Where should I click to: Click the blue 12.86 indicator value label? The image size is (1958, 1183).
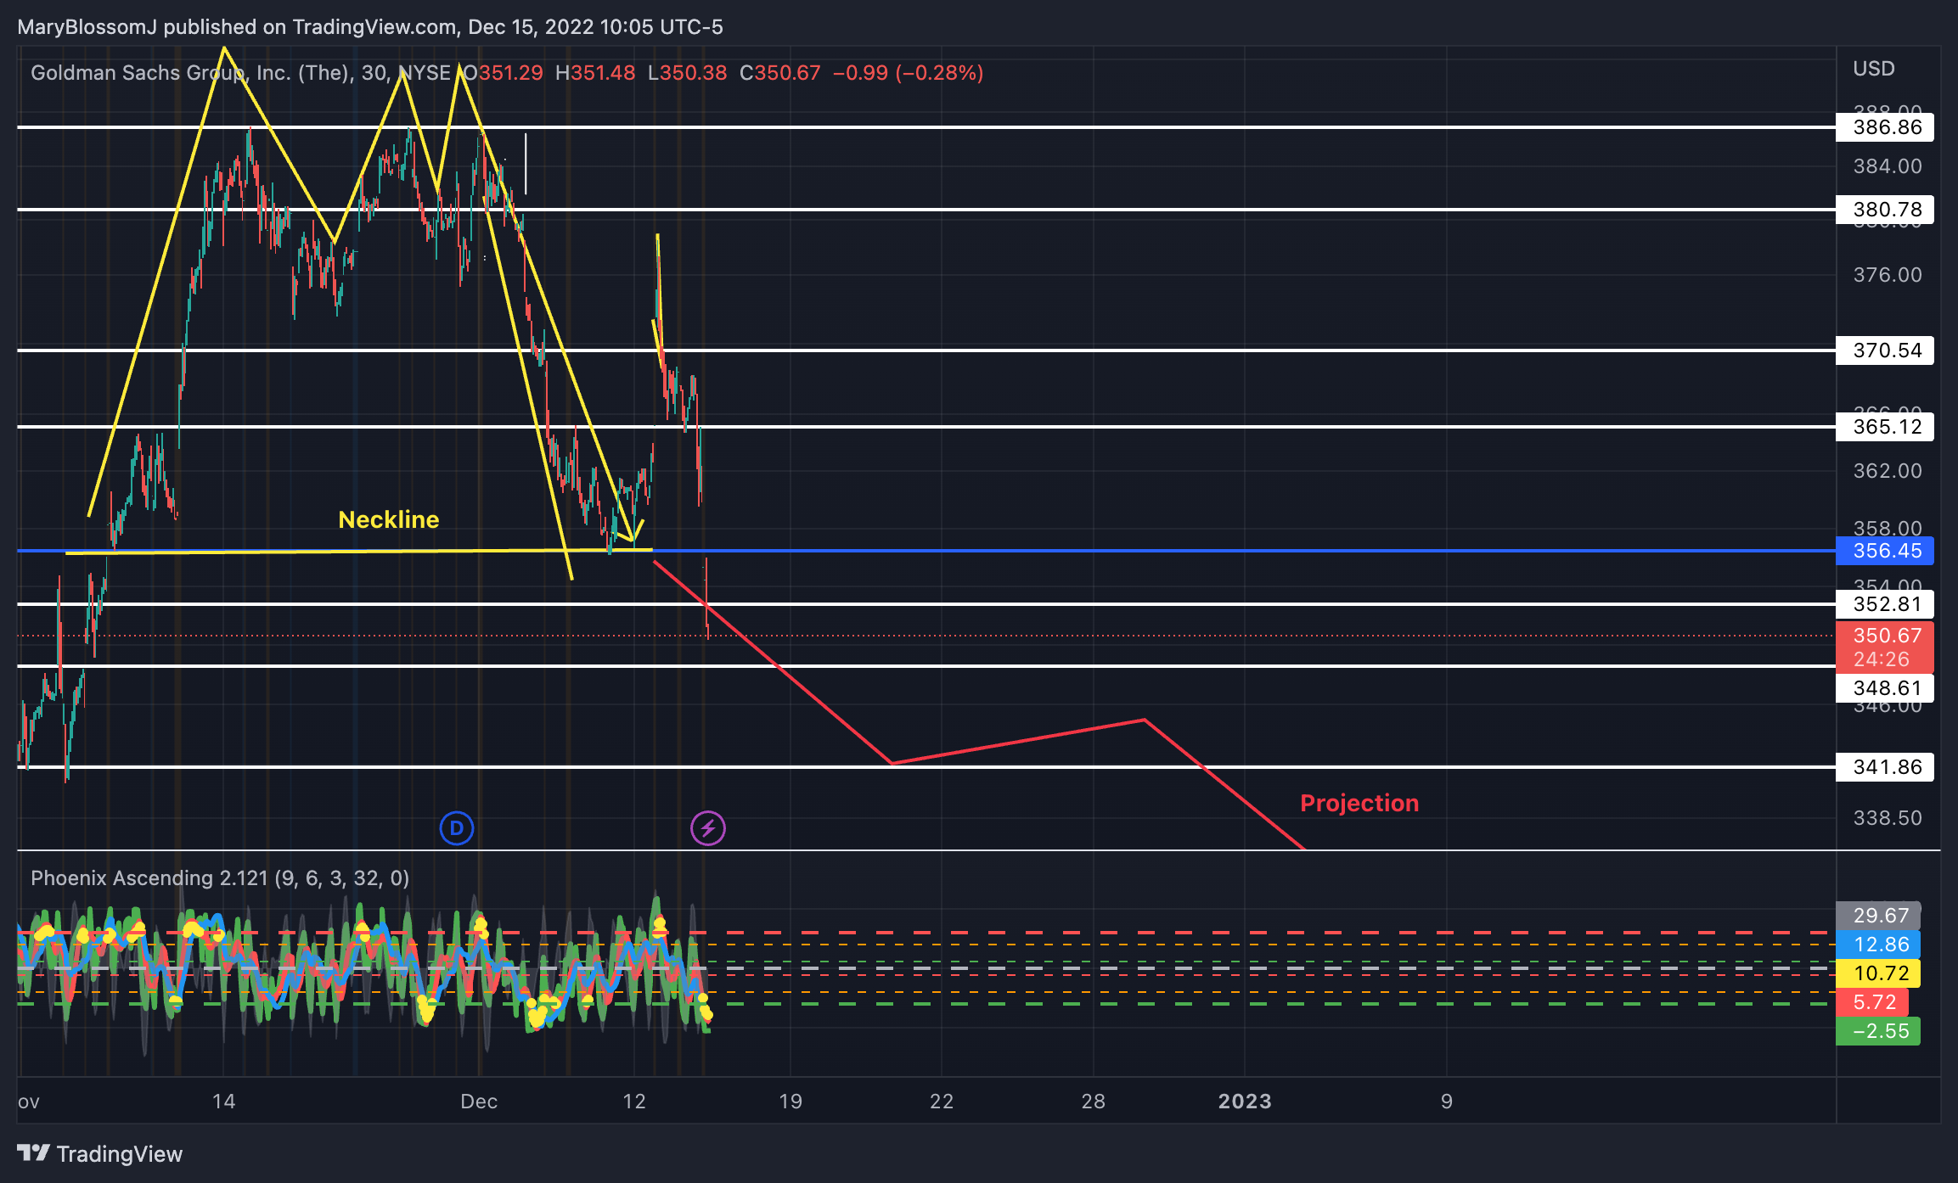[x=1878, y=945]
